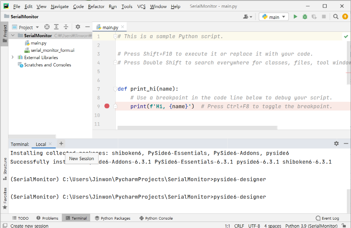
Task: Open Search Everywhere magnifier icon
Action: pyautogui.click(x=336, y=16)
